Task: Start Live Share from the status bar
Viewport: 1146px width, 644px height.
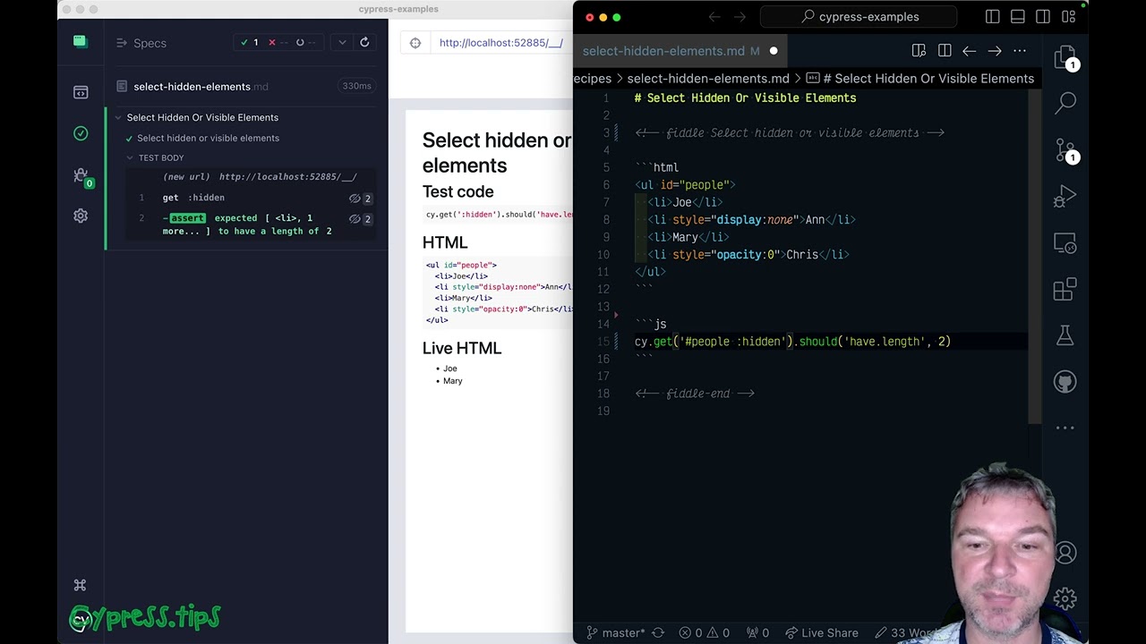Action: pos(821,632)
